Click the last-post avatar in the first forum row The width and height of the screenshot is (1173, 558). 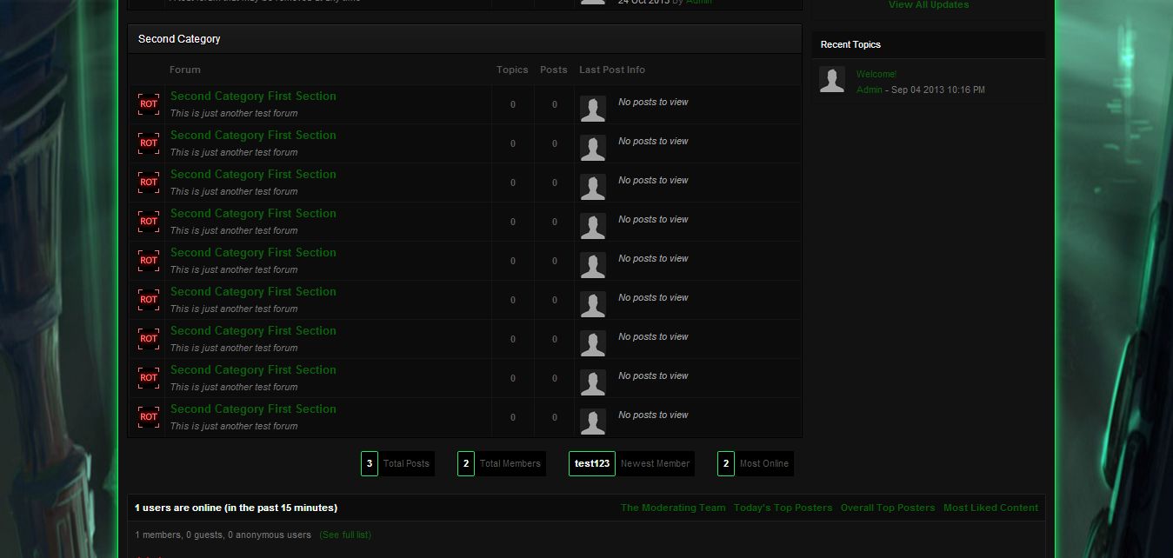(x=592, y=109)
